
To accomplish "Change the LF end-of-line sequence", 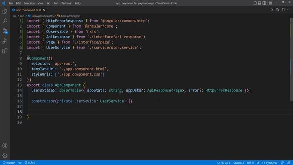I will 258,163.
